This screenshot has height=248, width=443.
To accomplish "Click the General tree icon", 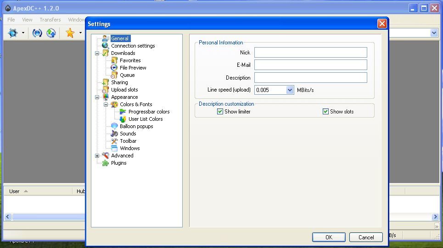I will (x=106, y=38).
